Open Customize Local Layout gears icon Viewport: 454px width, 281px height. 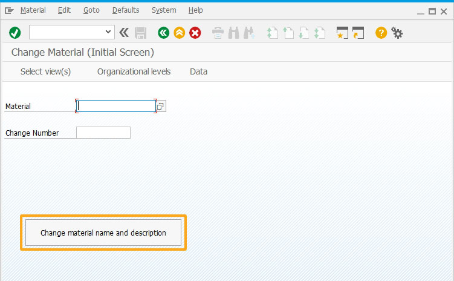[x=397, y=33]
